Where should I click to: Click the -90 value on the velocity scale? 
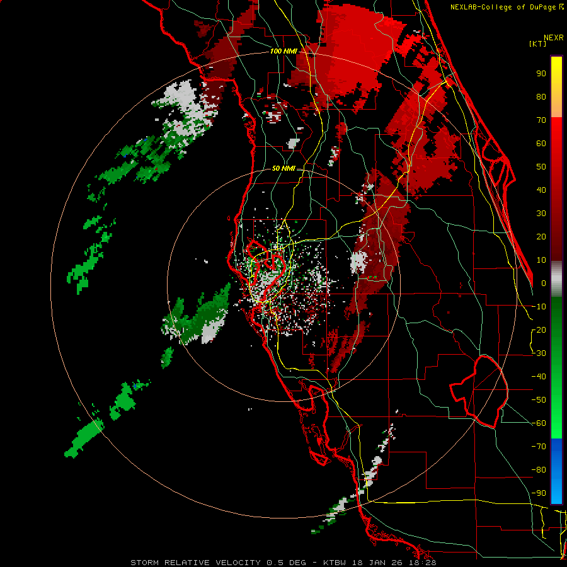[539, 493]
